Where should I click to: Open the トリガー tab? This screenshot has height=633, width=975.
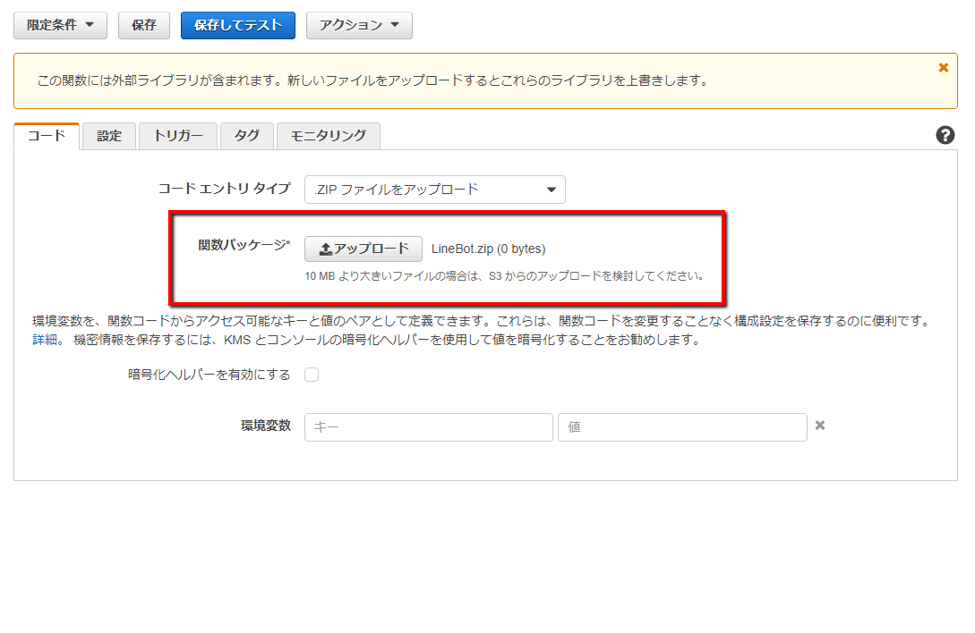[x=178, y=136]
